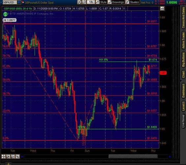
Task: Select the Chart side tab
Action: pyautogui.click(x=183, y=75)
